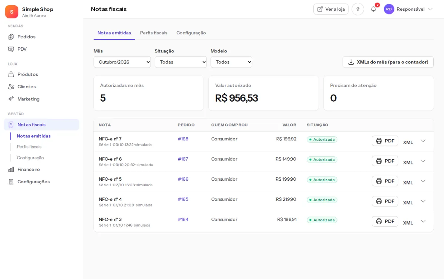
Task: Open the Responsável user menu
Action: (x=408, y=9)
